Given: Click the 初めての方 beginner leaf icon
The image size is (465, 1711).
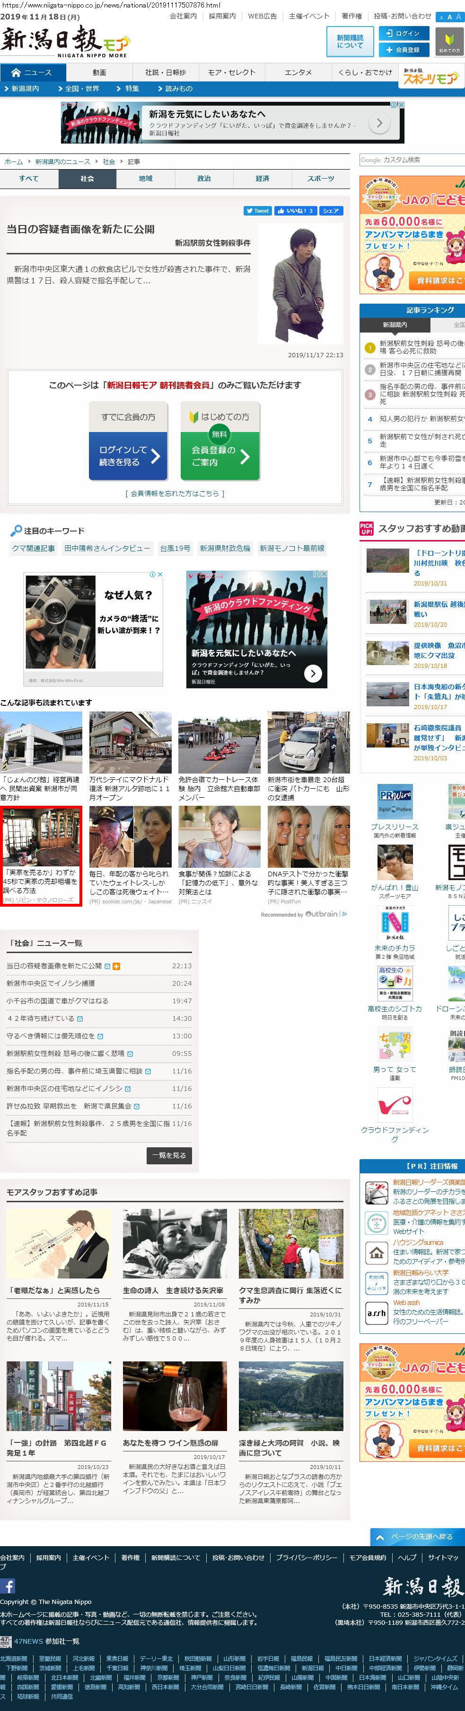Looking at the screenshot, I should [449, 41].
